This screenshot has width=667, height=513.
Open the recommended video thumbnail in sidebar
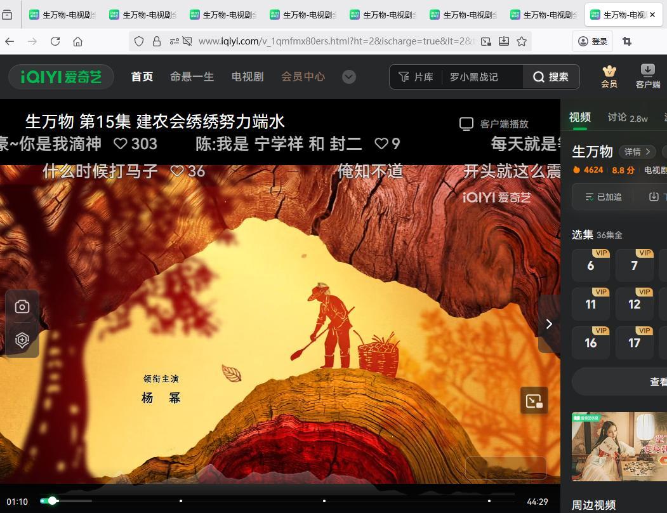pos(619,446)
